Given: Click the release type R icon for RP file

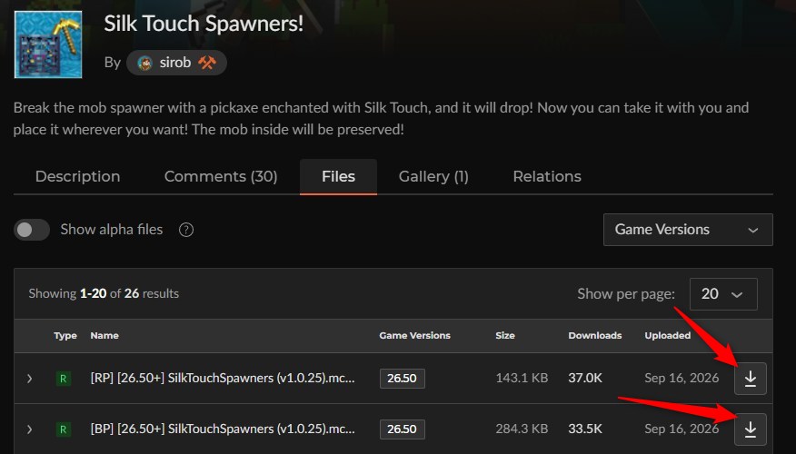Looking at the screenshot, I should tap(63, 379).
